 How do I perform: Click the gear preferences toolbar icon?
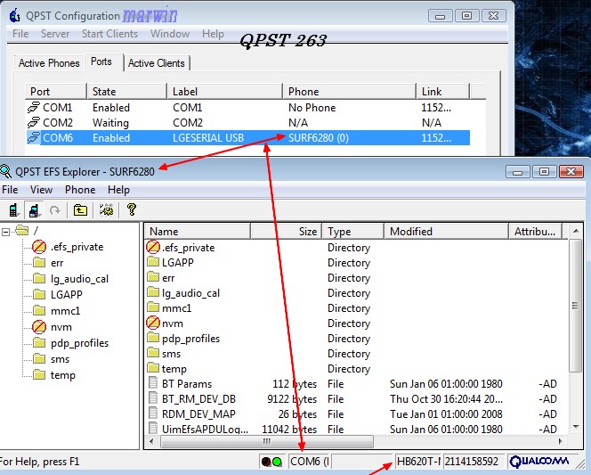click(106, 209)
